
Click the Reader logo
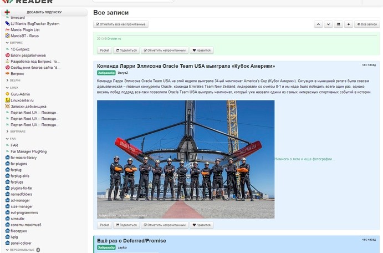28,2
